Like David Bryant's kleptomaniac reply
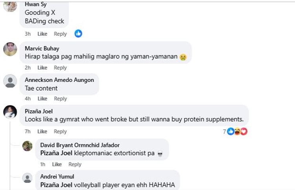Screen dimensions: 295x190 [x=57, y=164]
